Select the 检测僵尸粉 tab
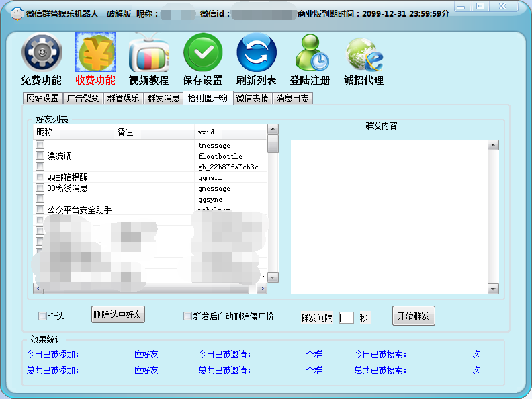 point(208,98)
